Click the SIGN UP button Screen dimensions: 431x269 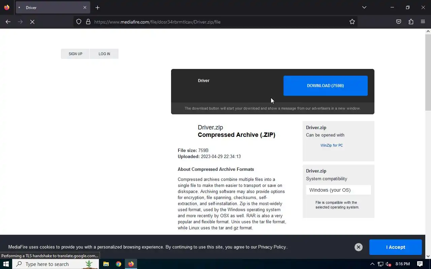point(75,54)
